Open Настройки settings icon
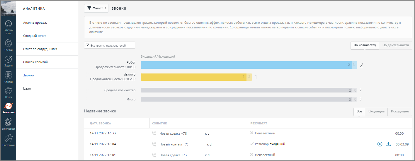 click(8, 140)
